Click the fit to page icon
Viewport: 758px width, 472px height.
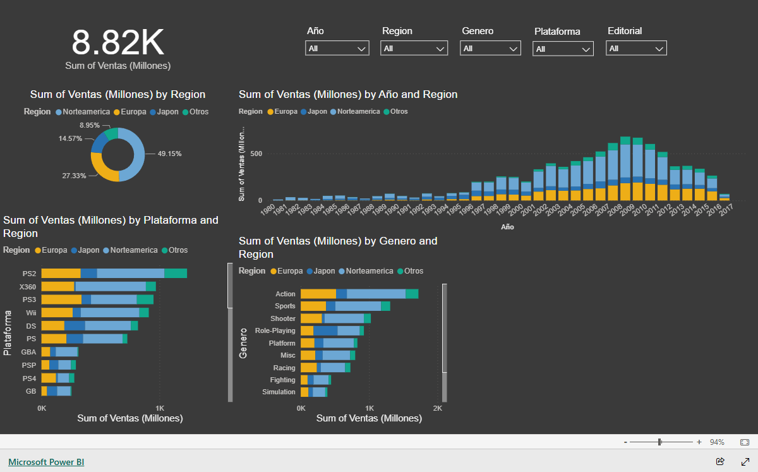click(745, 442)
